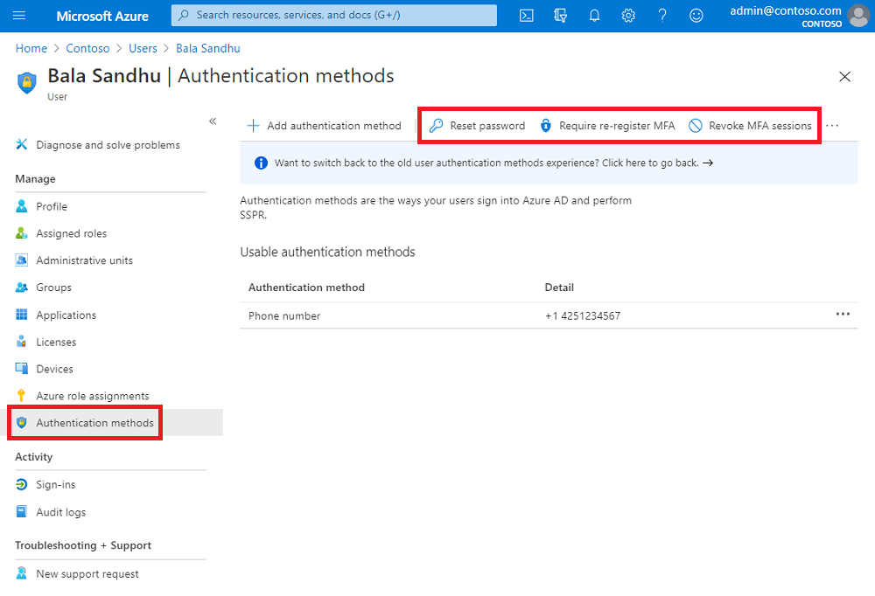Image resolution: width=875 pixels, height=596 pixels.
Task: Open the Help question mark menu
Action: tap(661, 15)
